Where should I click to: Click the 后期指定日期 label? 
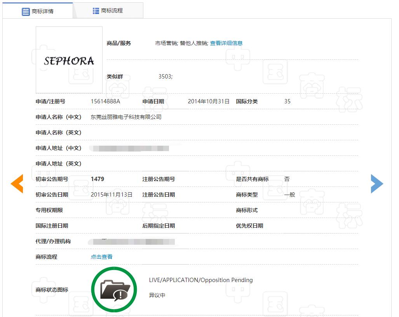point(159,226)
